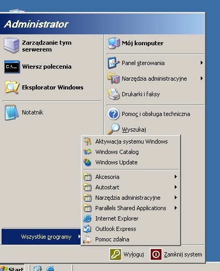220x271 pixels.
Task: Expand Narzędzia administracyjne arrow in right column
Action: point(202,79)
